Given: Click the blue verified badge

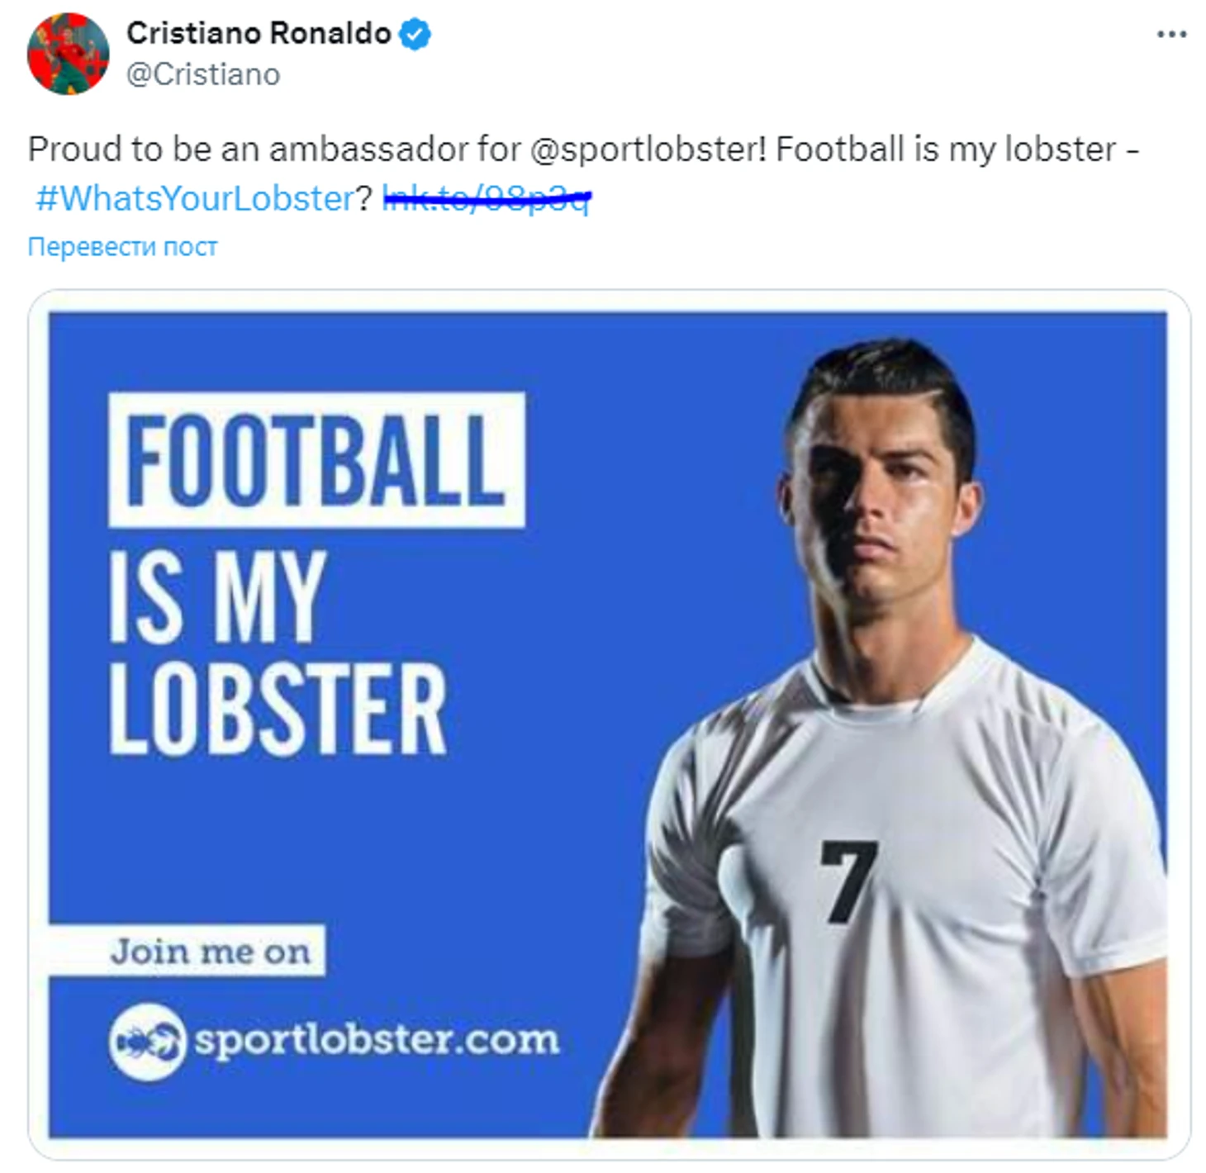Looking at the screenshot, I should click(x=415, y=34).
